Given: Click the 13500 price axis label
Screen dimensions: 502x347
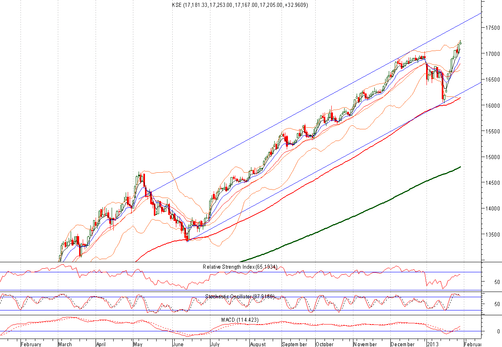Looking at the screenshot, I should (x=492, y=235).
